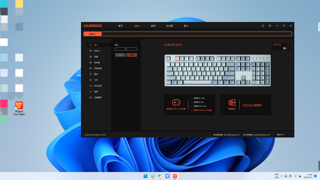Open the 打开Windows键盘属性 link

(252, 105)
